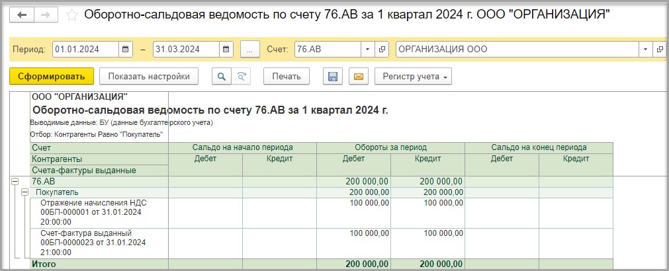Open account 76.АВ form with open icon
This screenshot has width=669, height=271.
coord(382,49)
